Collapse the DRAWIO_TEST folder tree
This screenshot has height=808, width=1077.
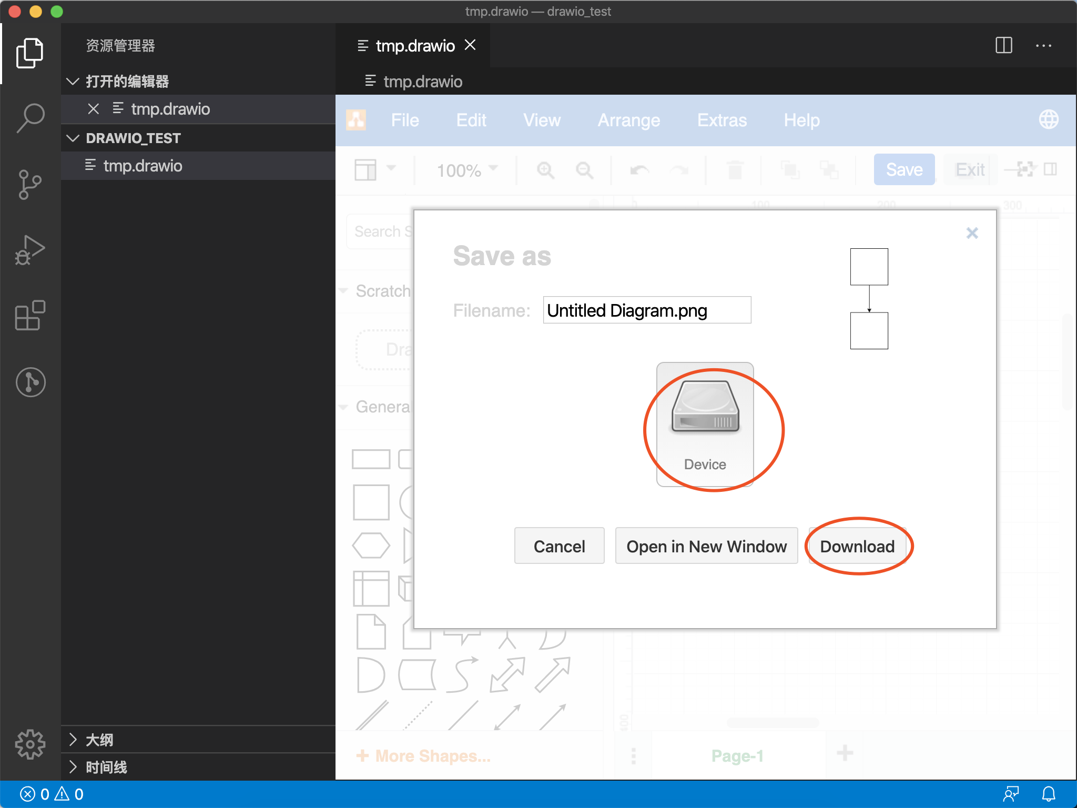(73, 138)
